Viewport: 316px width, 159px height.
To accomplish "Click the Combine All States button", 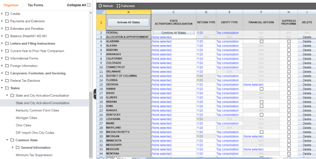I will (173, 33).
